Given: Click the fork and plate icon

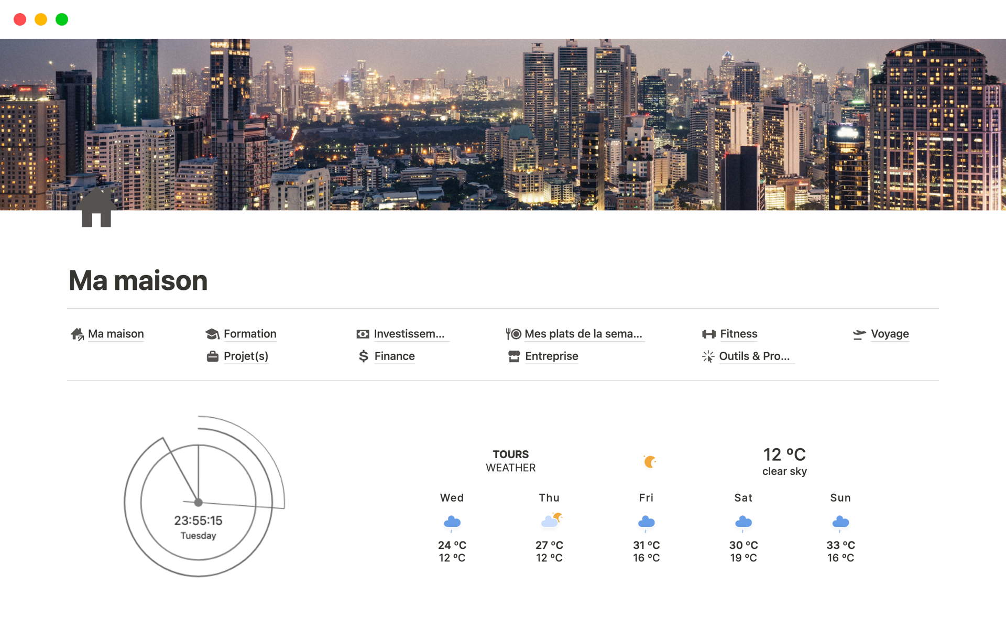Looking at the screenshot, I should [x=513, y=334].
